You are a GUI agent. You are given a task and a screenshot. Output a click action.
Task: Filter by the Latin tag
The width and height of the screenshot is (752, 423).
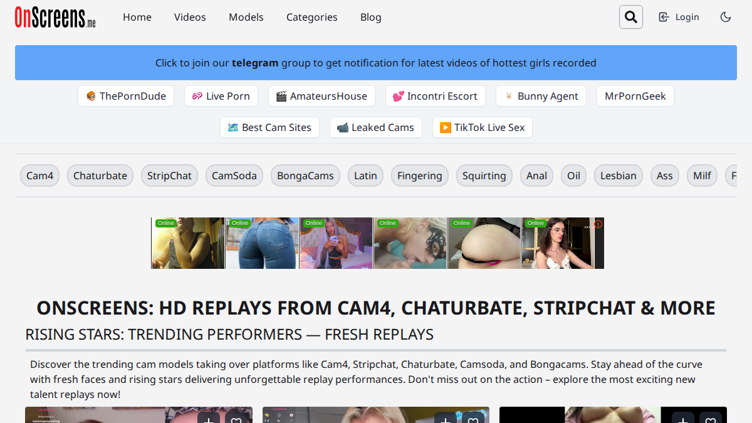click(x=365, y=175)
